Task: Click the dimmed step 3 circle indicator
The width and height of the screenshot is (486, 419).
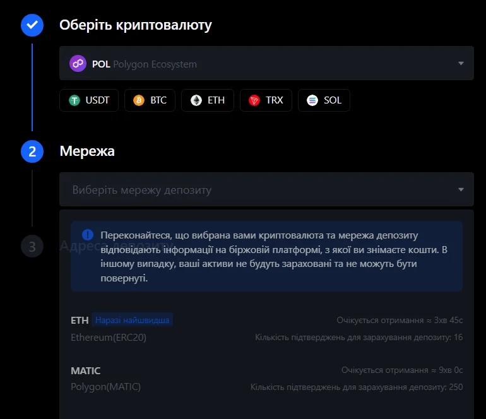Action: coord(32,246)
